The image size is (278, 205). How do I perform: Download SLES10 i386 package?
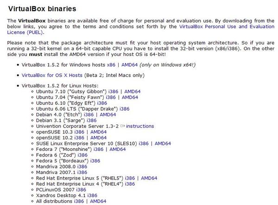coord(144,143)
